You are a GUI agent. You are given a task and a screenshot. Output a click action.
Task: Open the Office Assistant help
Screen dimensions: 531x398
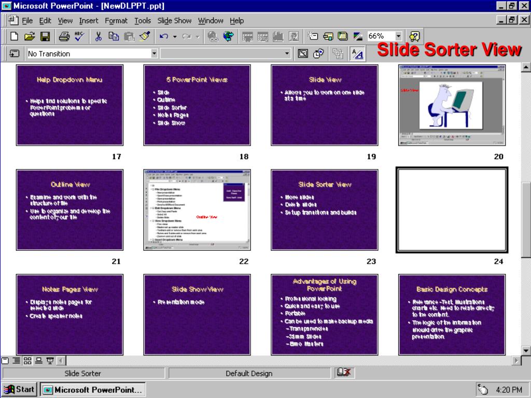[414, 36]
